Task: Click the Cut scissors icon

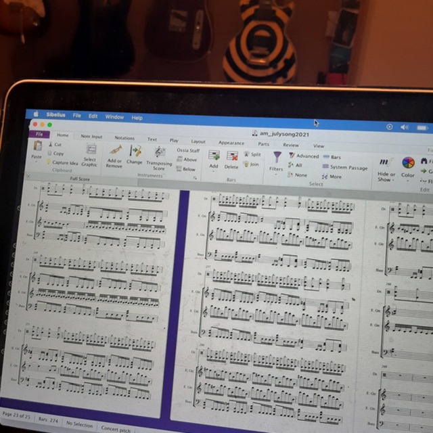Action: [x=51, y=144]
